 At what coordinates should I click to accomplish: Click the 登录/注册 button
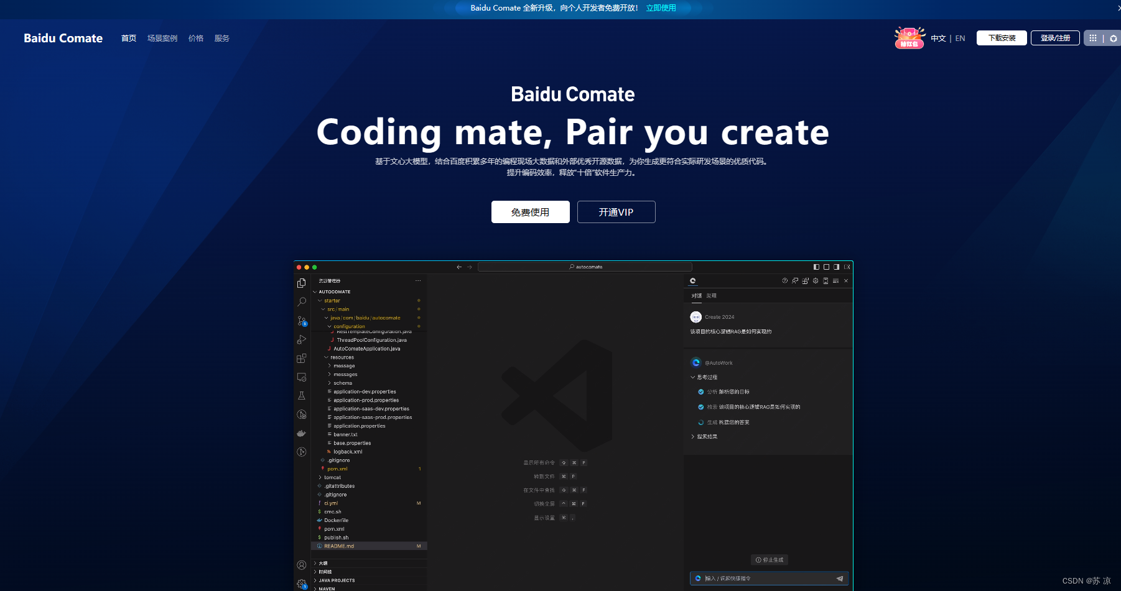(x=1055, y=38)
